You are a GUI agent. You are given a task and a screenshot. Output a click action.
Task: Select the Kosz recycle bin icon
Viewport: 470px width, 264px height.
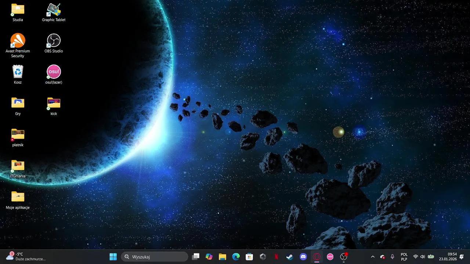click(18, 75)
